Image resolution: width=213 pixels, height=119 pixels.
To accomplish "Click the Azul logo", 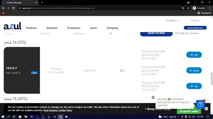I will click(x=12, y=26).
